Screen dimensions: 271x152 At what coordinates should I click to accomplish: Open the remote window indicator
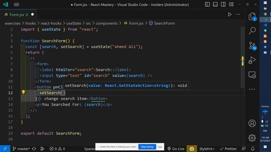(5, 149)
